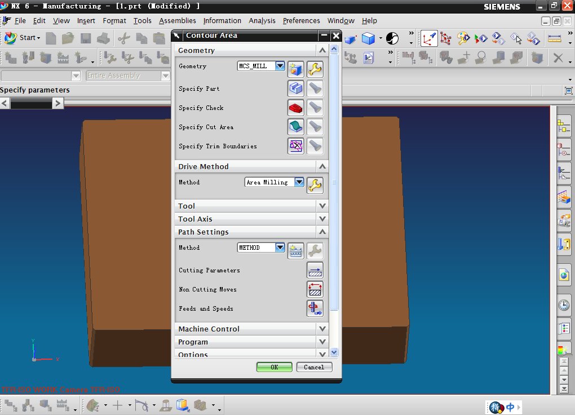Screen dimensions: 575x415
Task: Close the Contour Area dialog
Action: 336,36
